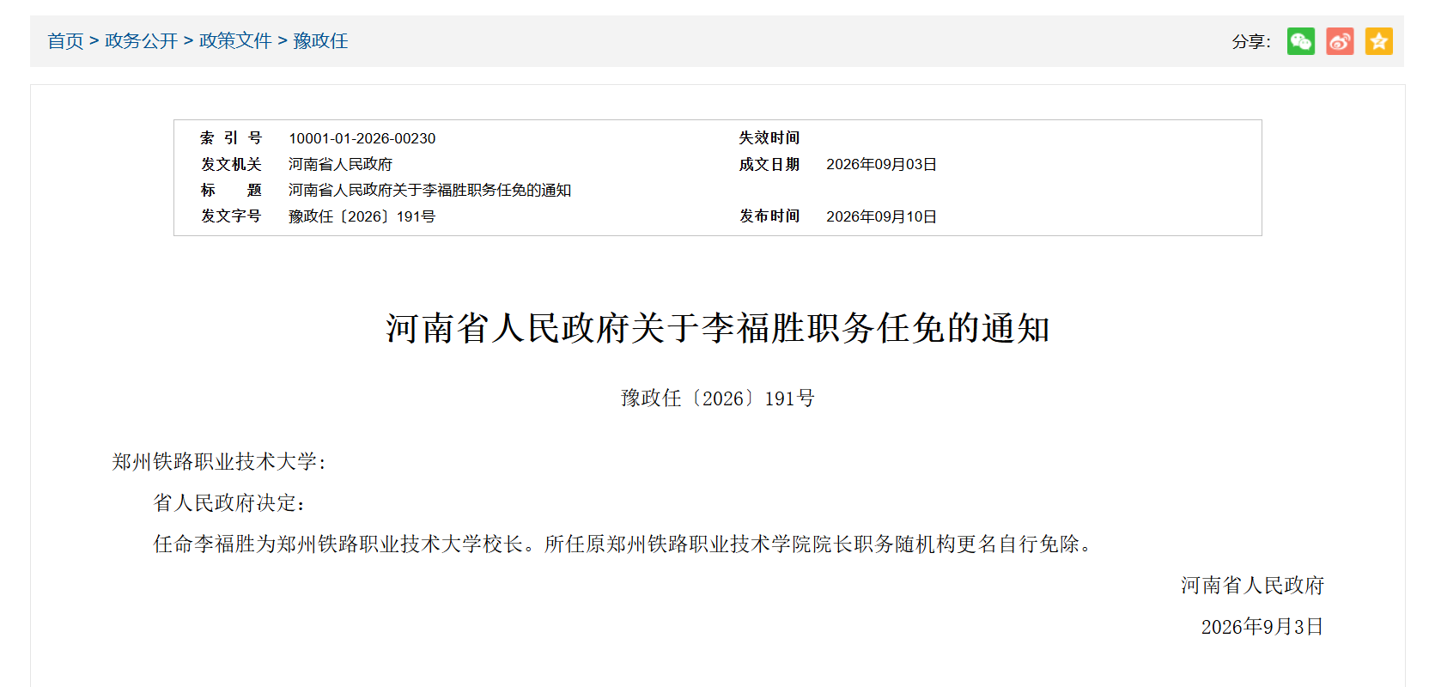Click the signing date 2026年9月3日

coord(1262,627)
